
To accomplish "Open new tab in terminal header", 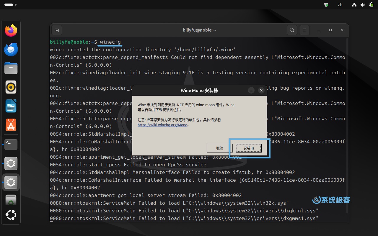I will coord(57,30).
